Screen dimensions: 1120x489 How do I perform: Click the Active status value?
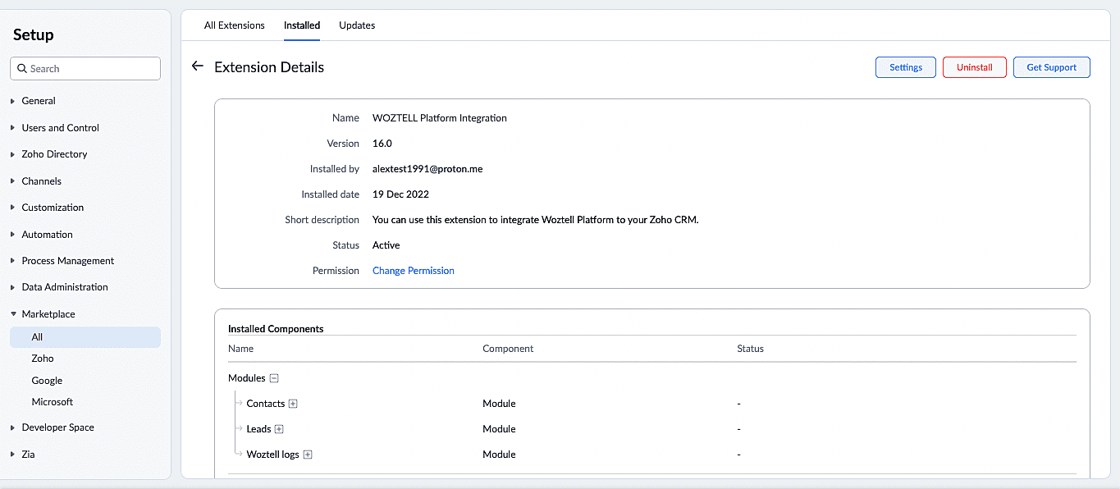point(386,245)
